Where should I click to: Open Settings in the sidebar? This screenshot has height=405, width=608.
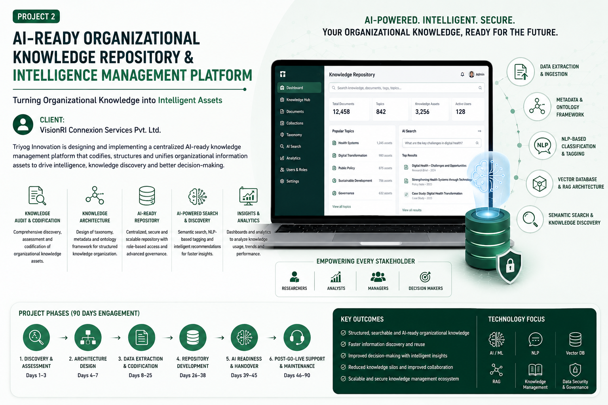tap(289, 181)
